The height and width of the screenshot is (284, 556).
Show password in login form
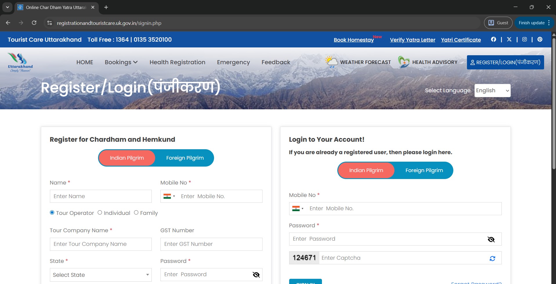click(491, 239)
